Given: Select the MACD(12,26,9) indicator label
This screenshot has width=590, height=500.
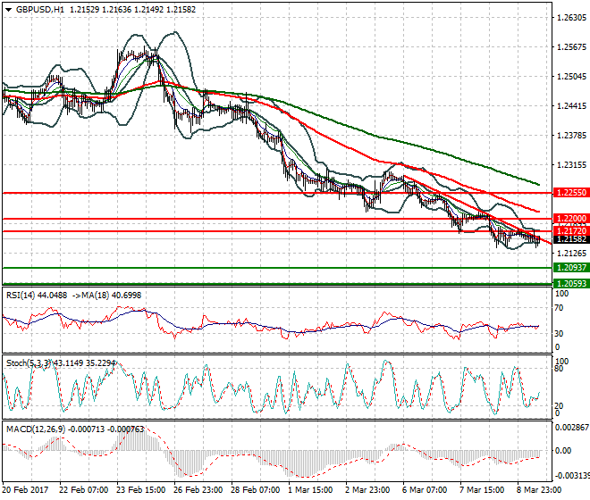Looking at the screenshot, I should click(36, 429).
